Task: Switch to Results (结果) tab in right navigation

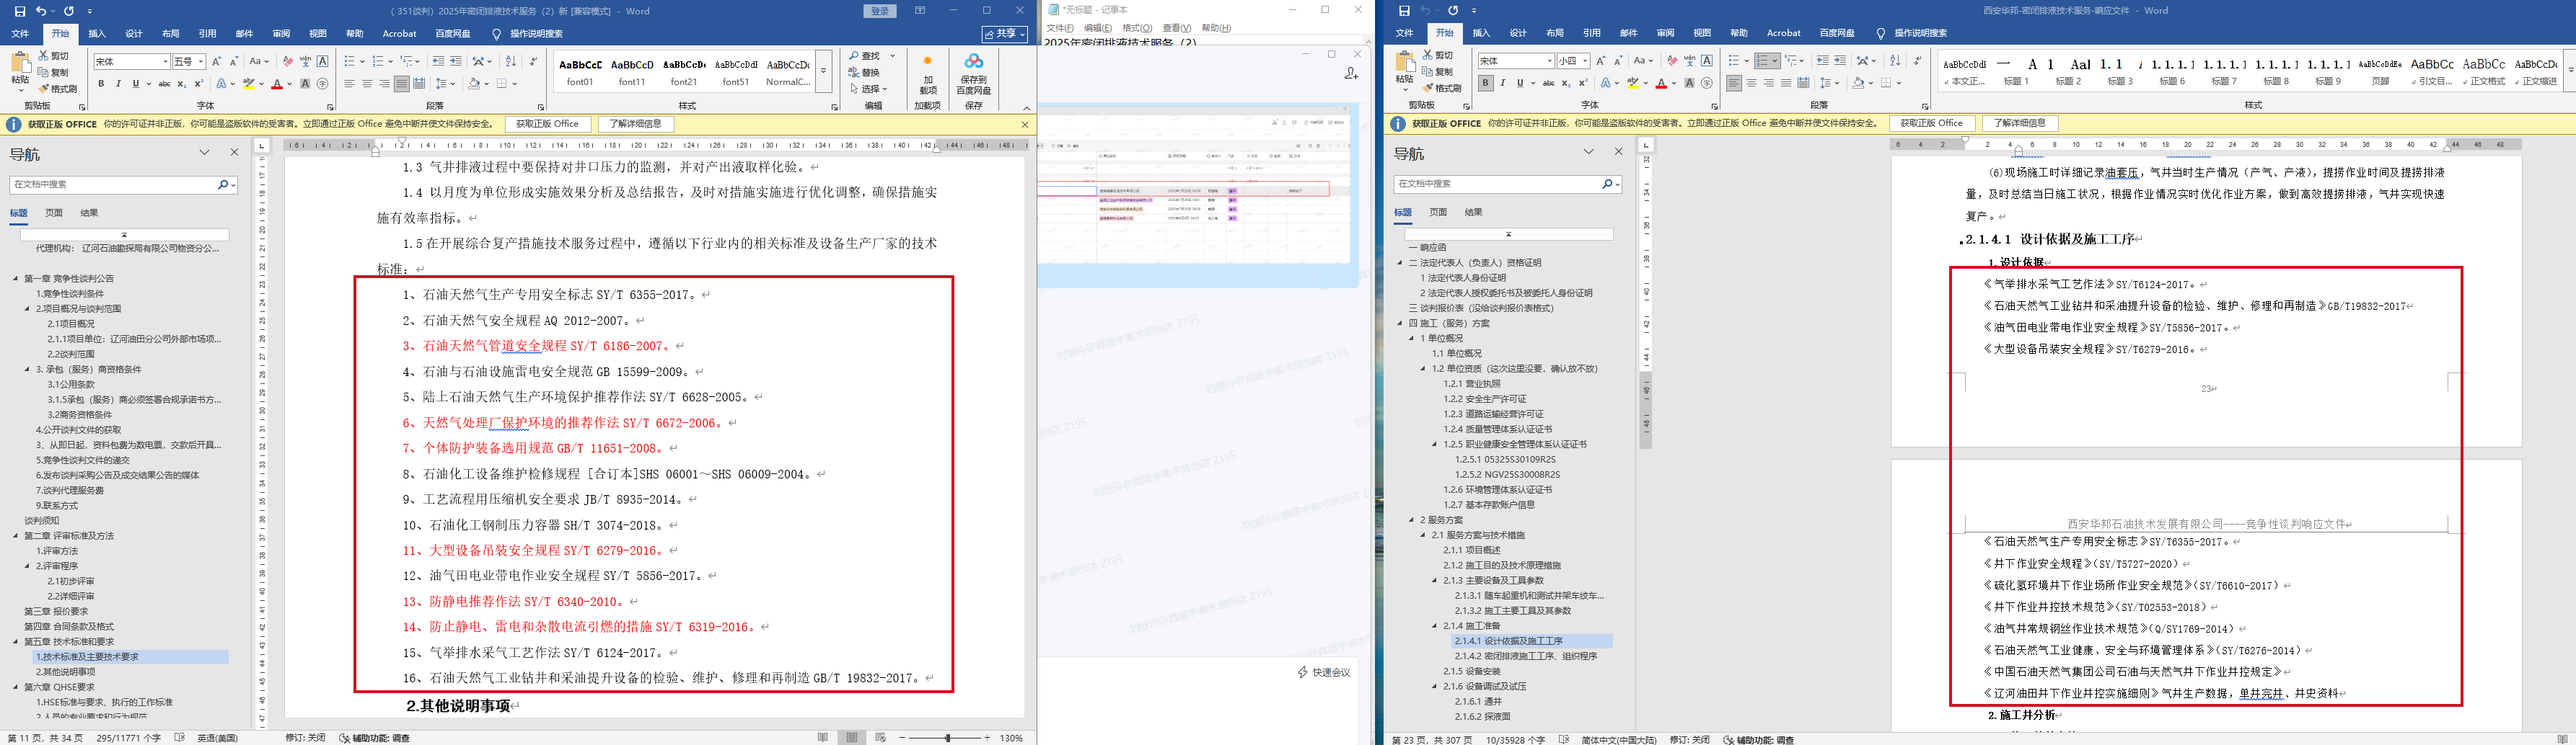Action: click(1473, 213)
